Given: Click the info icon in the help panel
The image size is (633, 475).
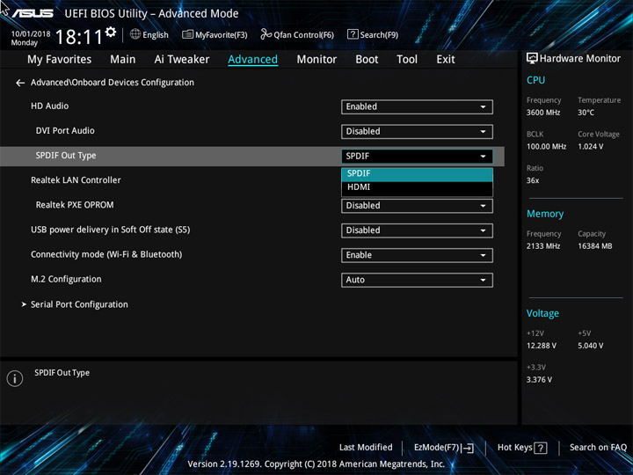Looking at the screenshot, I should coord(15,378).
